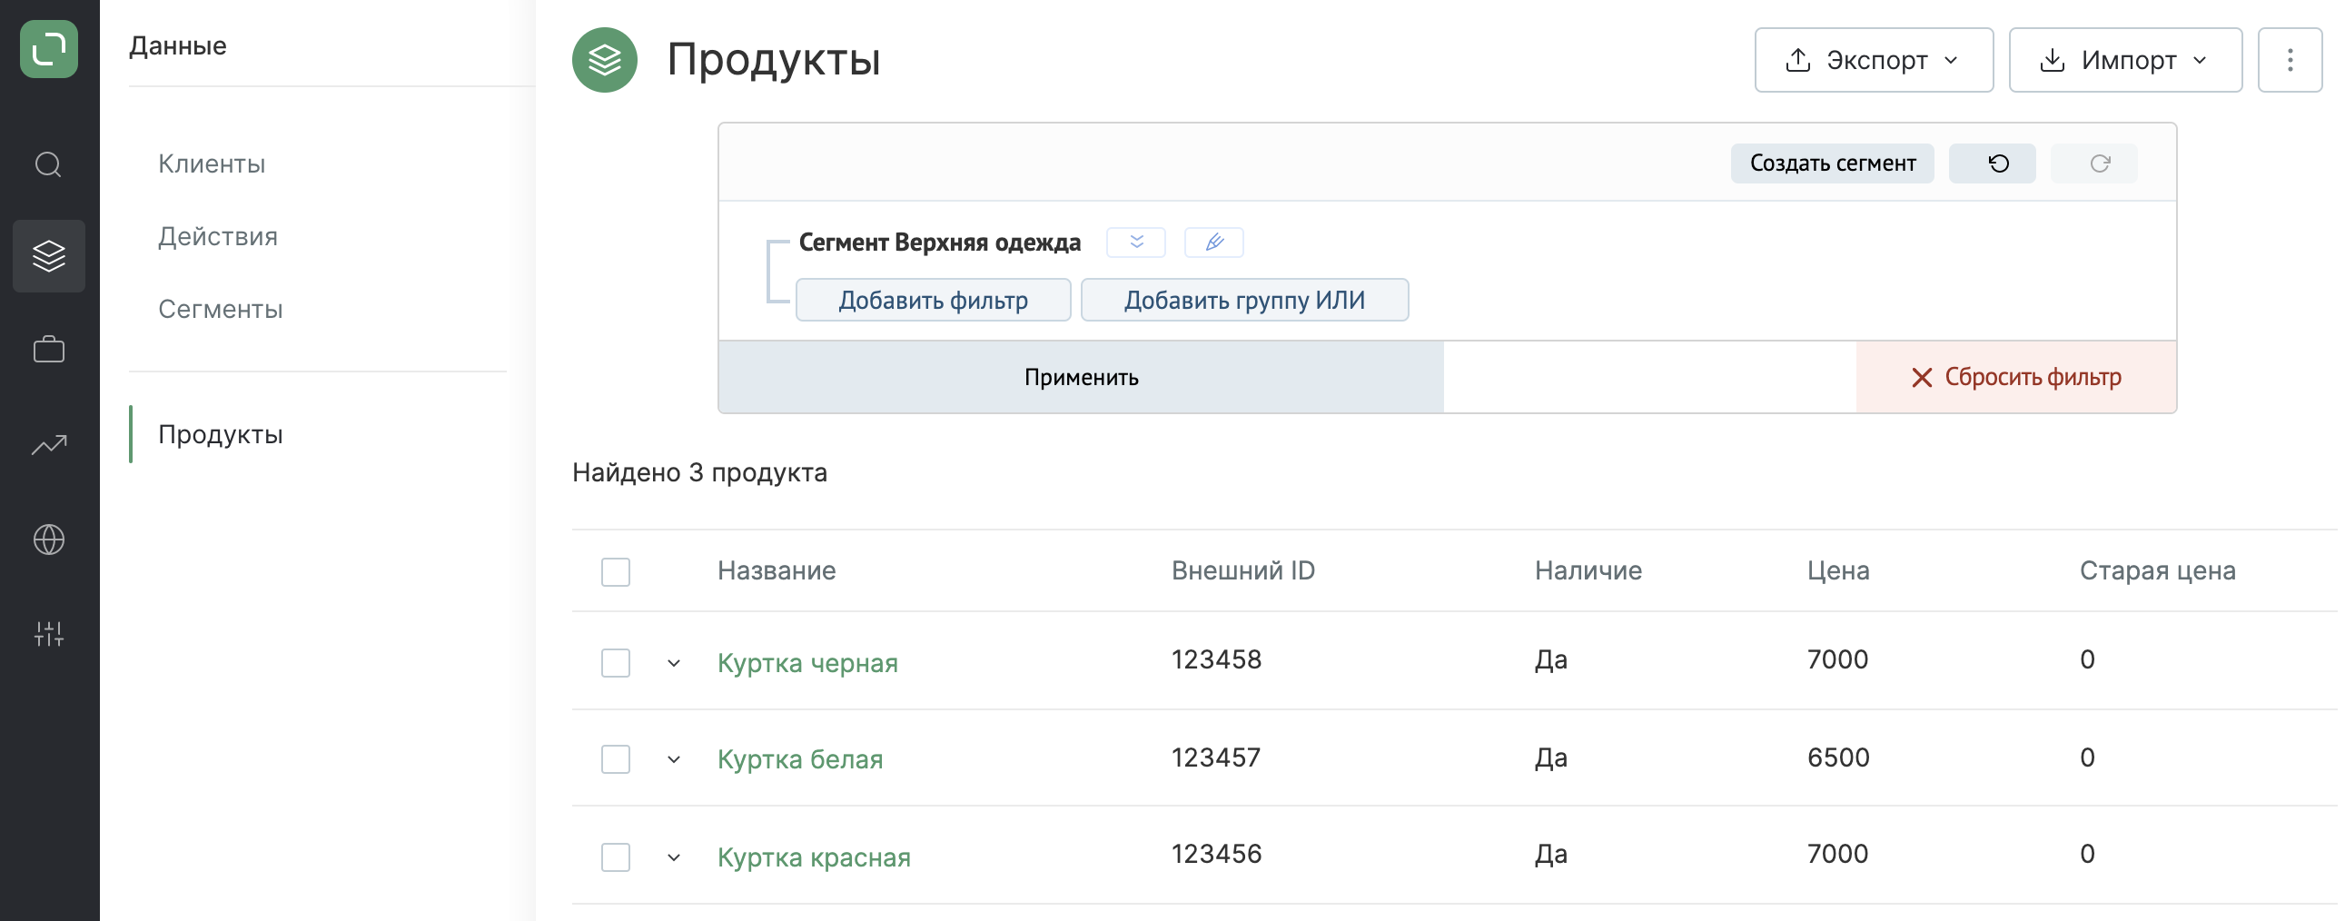Edit segment Верхняя одежда with pencil icon
This screenshot has width=2345, height=921.
1214,243
